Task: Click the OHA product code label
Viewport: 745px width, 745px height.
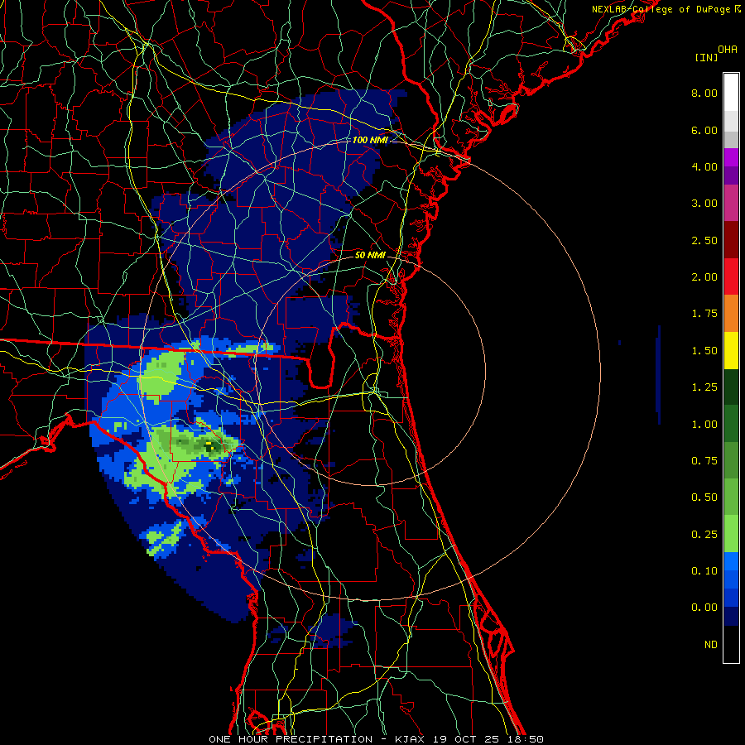Action: [x=728, y=50]
